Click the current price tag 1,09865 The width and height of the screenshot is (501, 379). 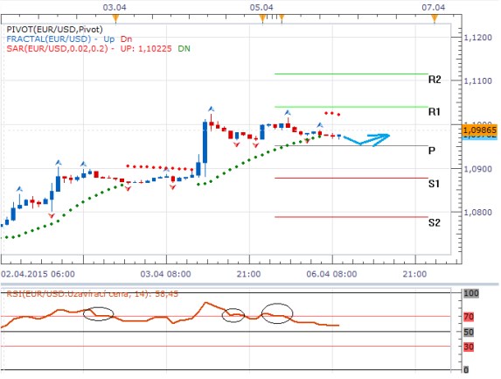[x=480, y=130]
